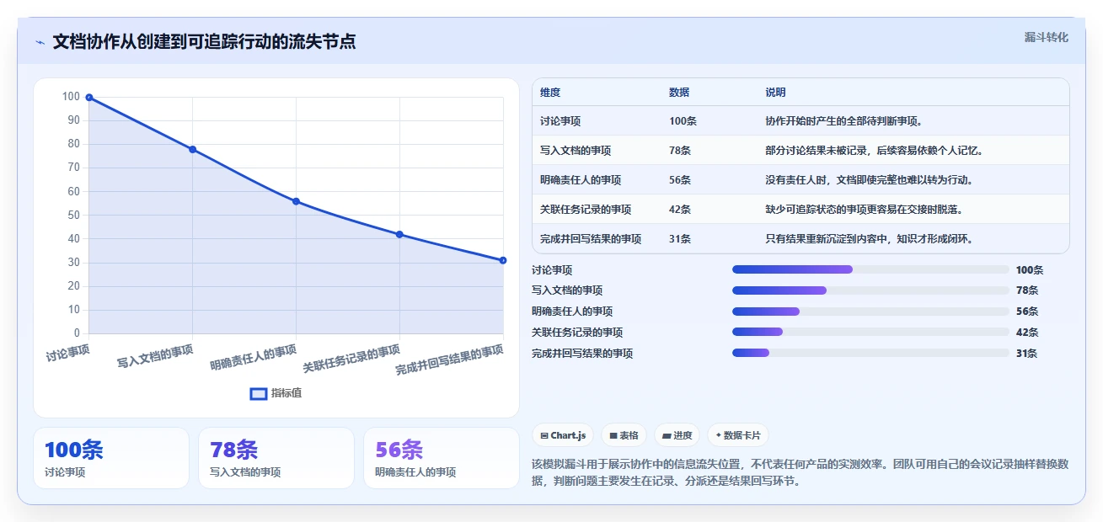Click the 维度 column header

(x=550, y=93)
